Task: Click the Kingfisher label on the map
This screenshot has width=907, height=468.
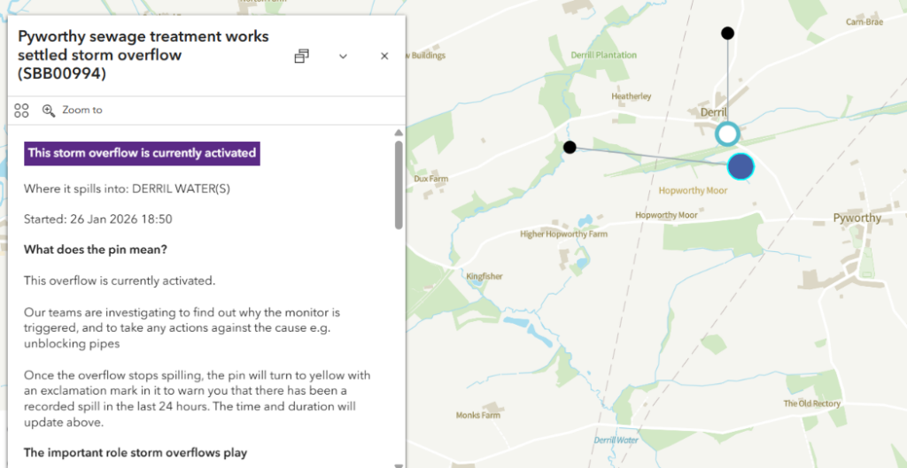Action: pyautogui.click(x=485, y=276)
